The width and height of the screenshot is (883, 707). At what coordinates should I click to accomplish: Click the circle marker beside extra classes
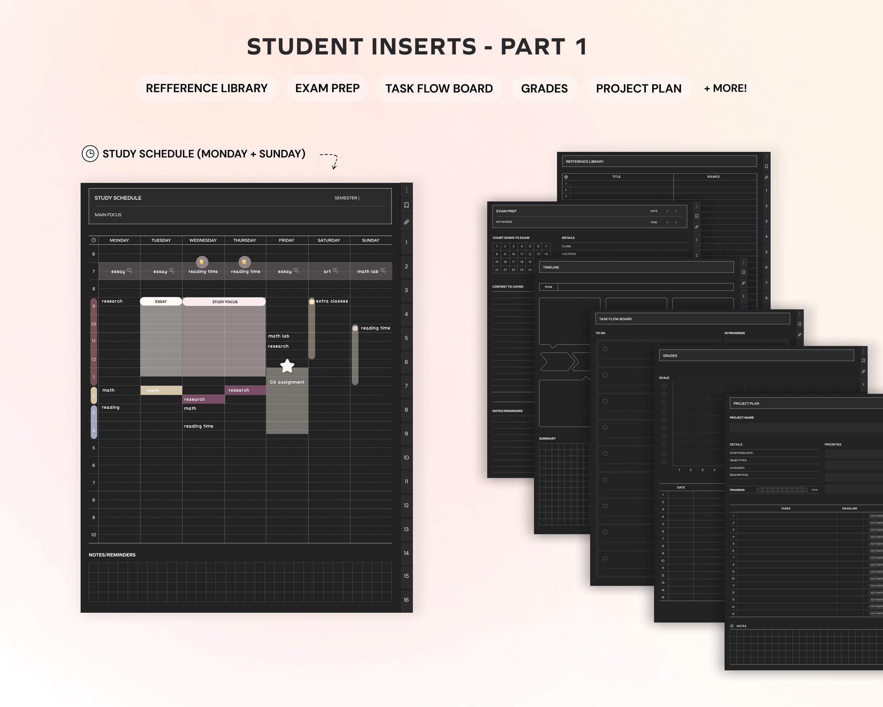[312, 301]
